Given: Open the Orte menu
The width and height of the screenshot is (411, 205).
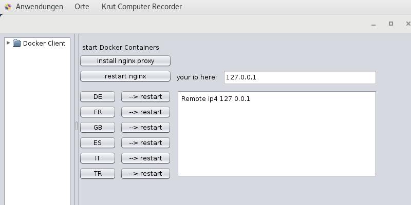Looking at the screenshot, I should point(82,7).
